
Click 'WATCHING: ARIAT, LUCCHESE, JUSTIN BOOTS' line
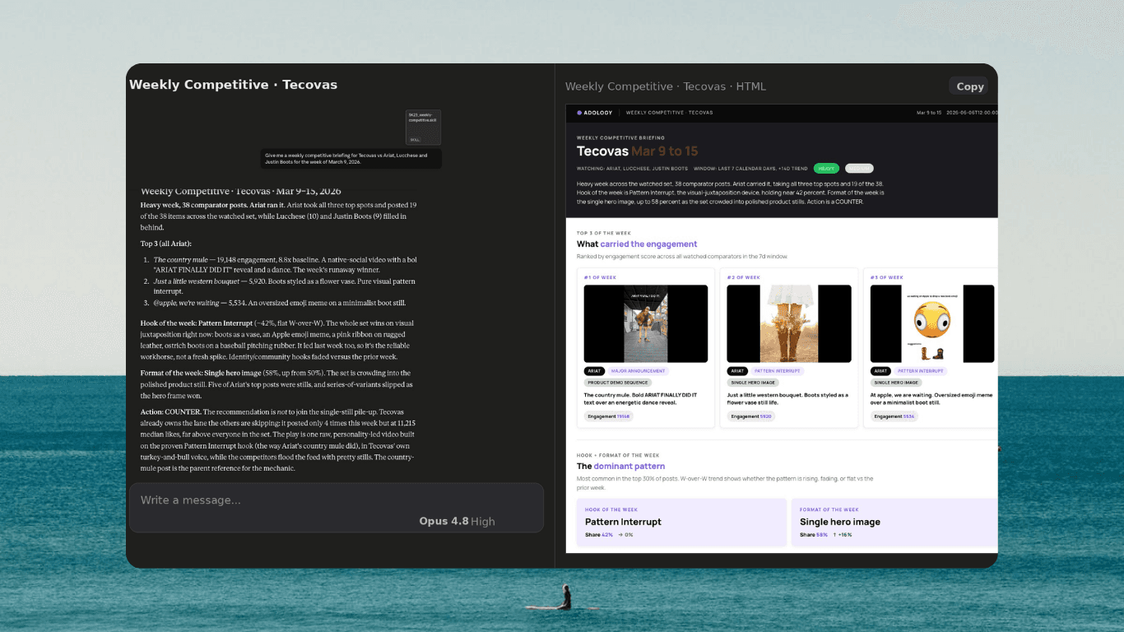click(633, 169)
